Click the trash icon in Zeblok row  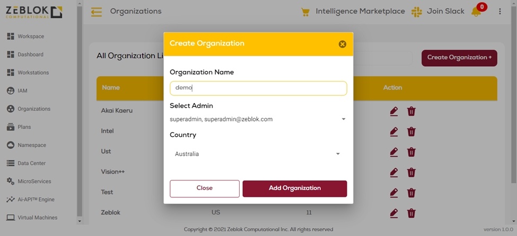[x=411, y=213]
